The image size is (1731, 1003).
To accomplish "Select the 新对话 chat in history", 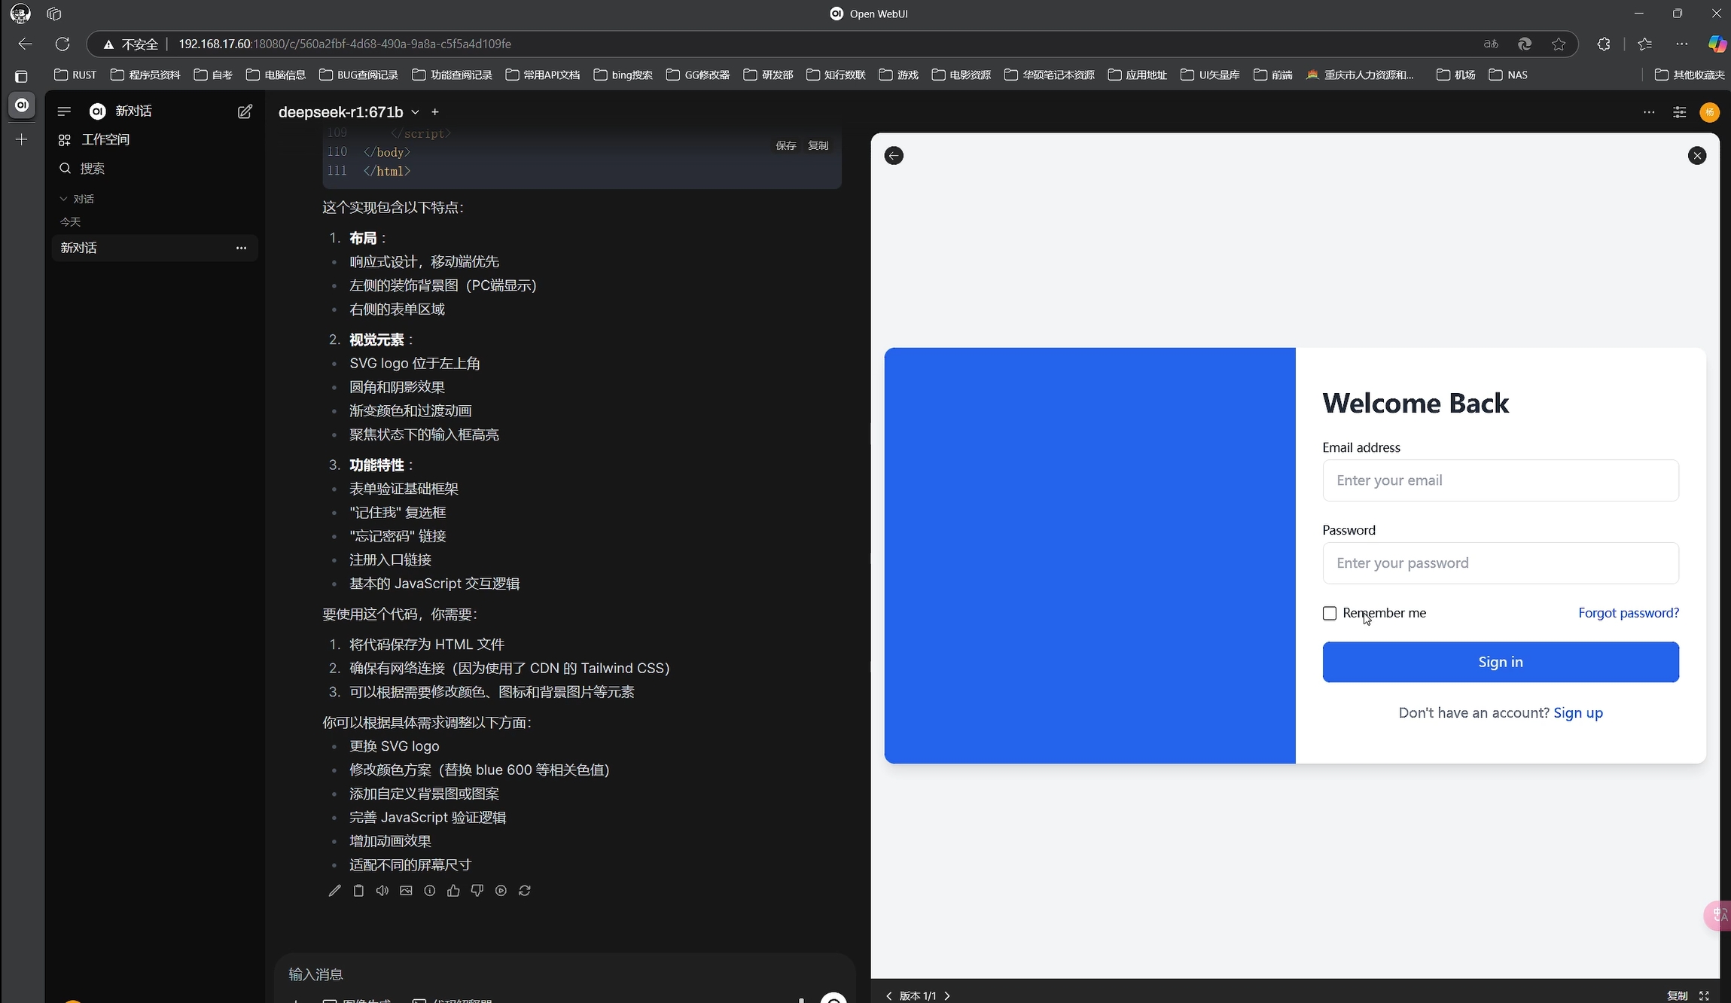I will 154,248.
